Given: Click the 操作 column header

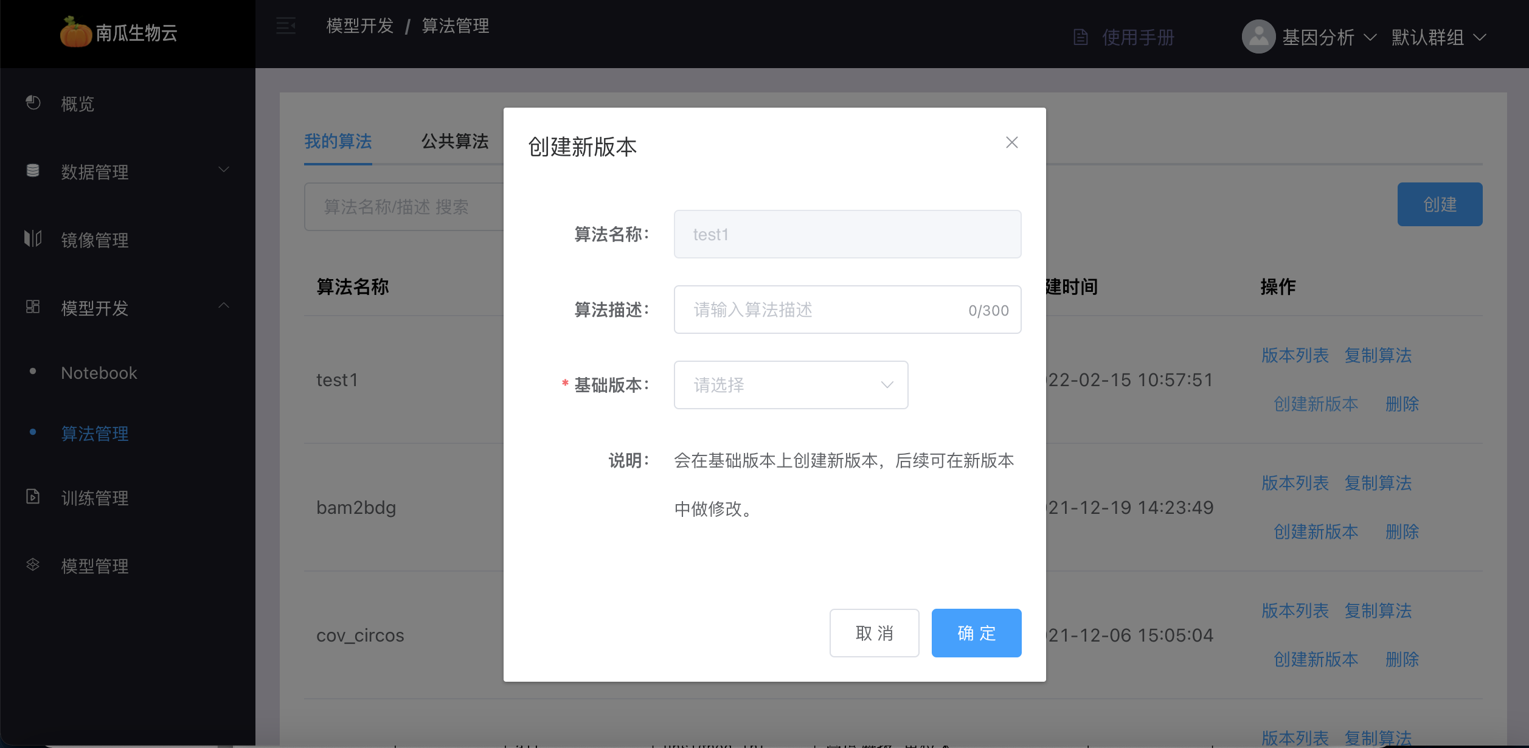Looking at the screenshot, I should (x=1278, y=286).
